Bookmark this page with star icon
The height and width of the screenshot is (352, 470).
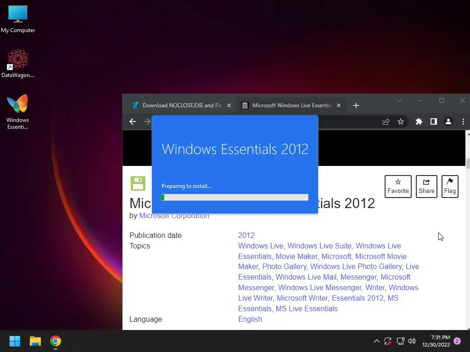400,121
